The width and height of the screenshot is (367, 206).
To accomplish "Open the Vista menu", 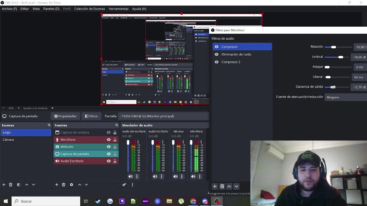I will 36,9.
